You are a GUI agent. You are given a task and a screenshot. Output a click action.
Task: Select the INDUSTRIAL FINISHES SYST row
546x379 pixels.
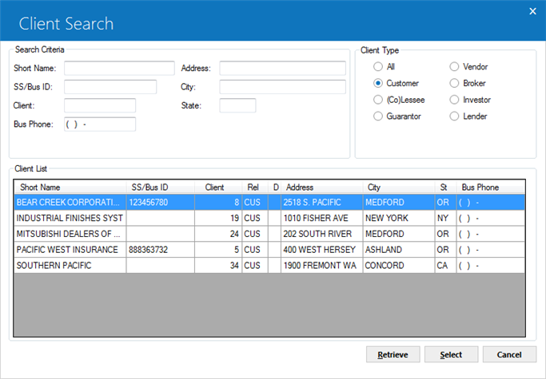coord(269,218)
